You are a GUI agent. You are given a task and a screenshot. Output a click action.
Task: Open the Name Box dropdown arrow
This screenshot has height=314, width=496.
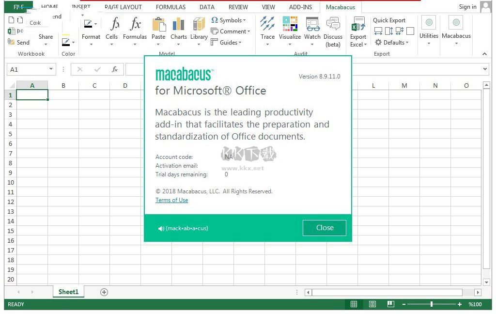[x=51, y=69]
